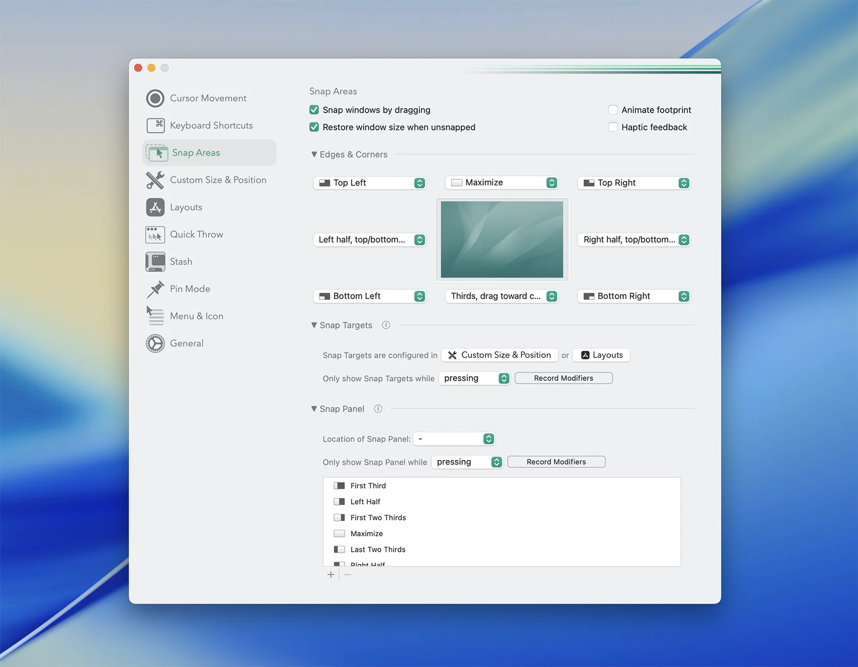Click the Layouts sidebar icon

[x=155, y=207]
